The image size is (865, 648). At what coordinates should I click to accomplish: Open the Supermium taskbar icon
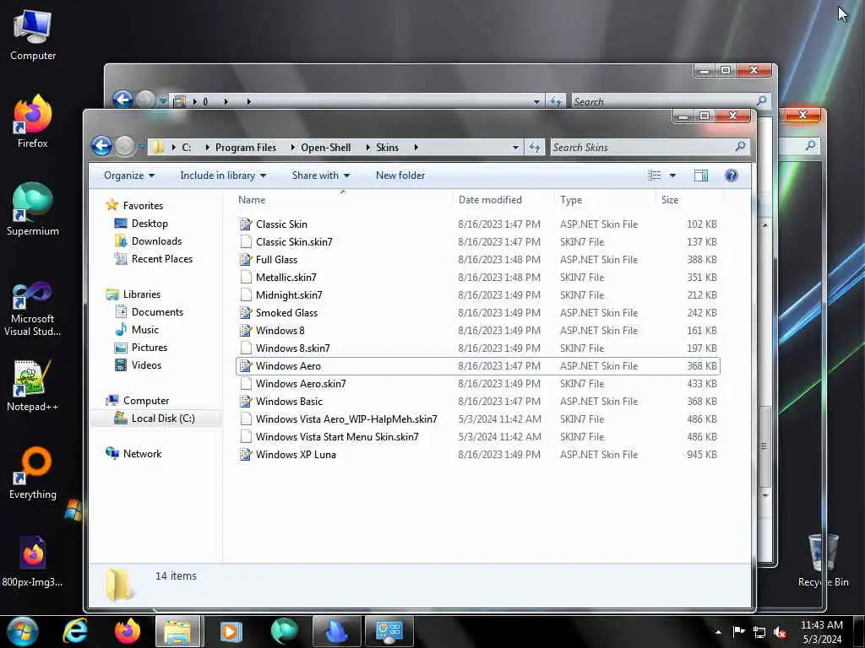point(284,631)
